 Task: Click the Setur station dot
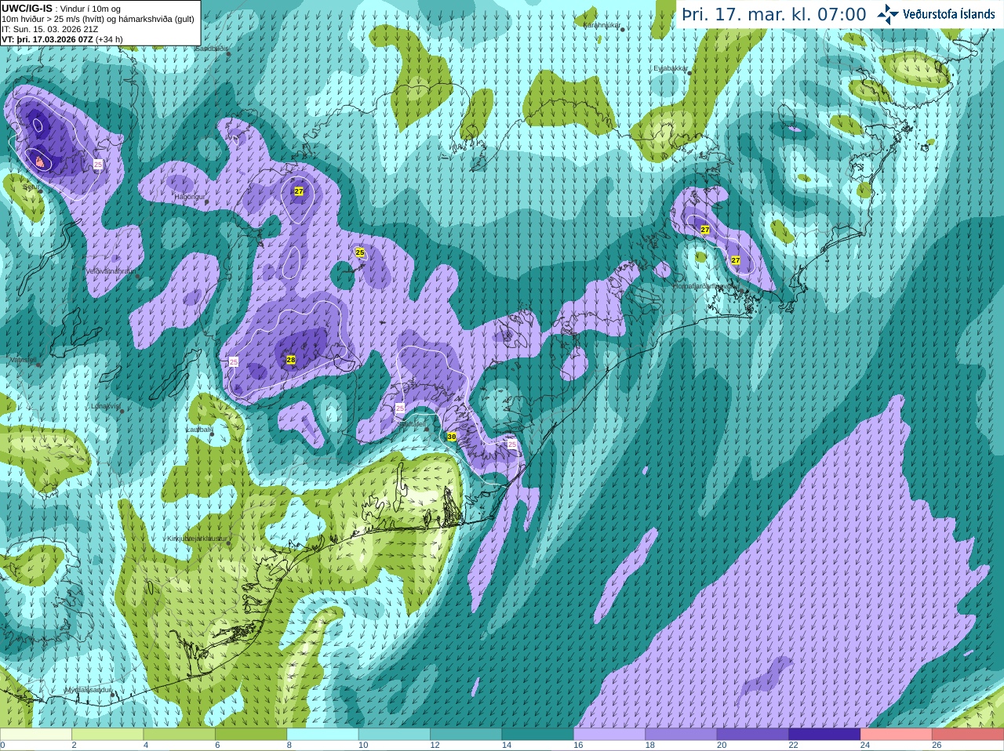tap(41, 190)
